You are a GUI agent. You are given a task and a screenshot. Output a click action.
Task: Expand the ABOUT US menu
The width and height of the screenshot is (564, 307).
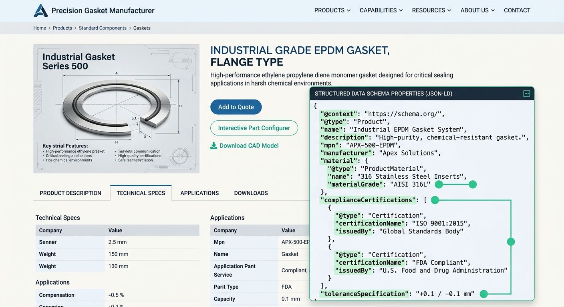478,10
